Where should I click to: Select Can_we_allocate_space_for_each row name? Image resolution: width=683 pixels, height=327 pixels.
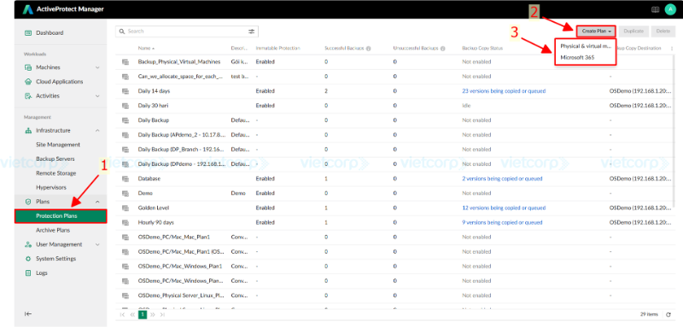[180, 77]
